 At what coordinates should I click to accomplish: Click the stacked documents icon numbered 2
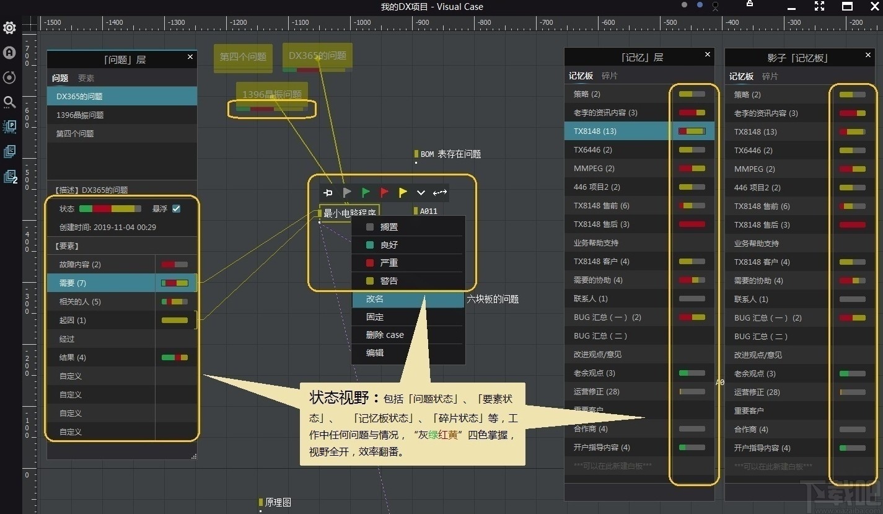[10, 177]
